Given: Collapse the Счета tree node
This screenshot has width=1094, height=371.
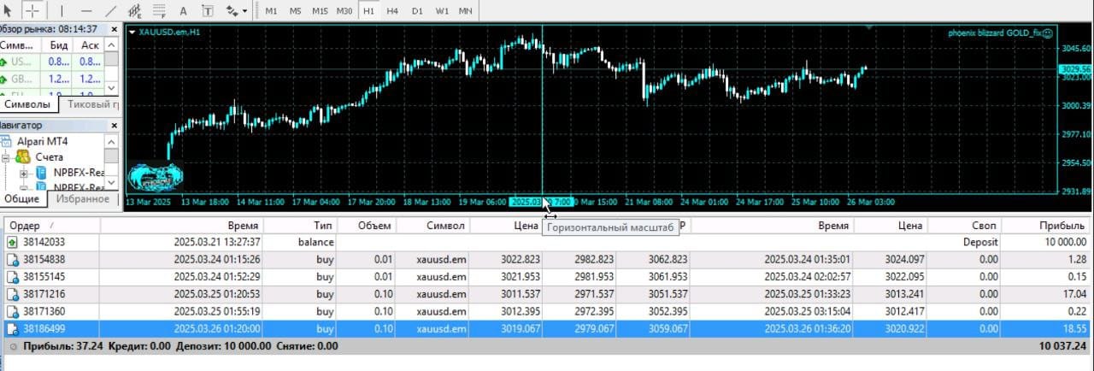Looking at the screenshot, I should pyautogui.click(x=5, y=157).
